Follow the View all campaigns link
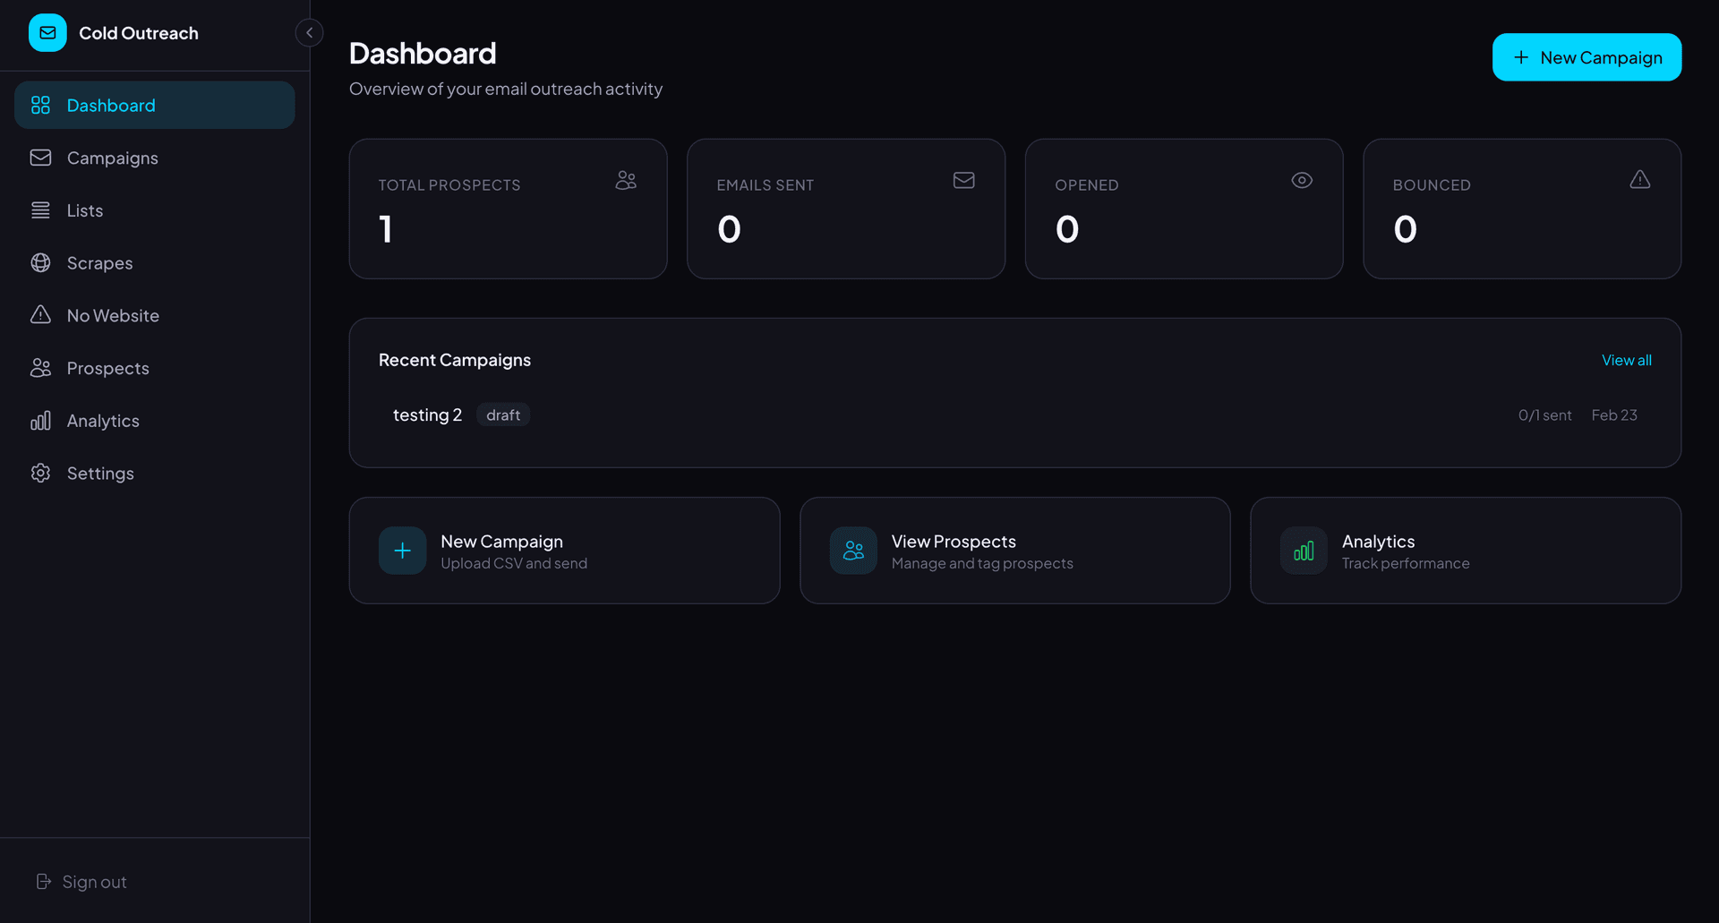 [x=1626, y=360]
